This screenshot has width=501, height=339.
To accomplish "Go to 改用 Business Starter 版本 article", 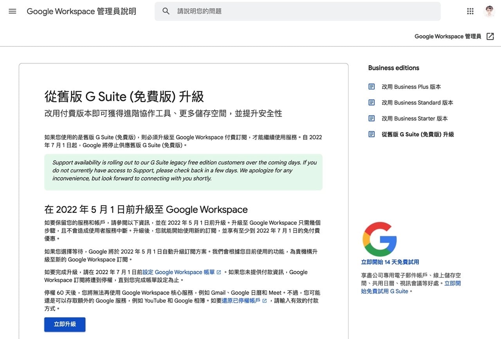I will pos(414,118).
